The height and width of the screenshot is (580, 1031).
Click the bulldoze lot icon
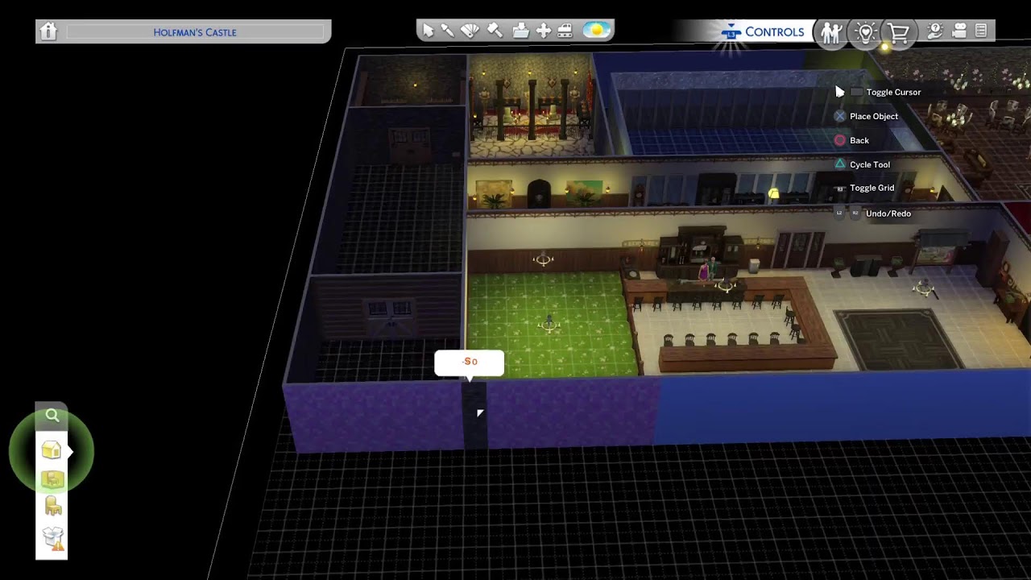point(565,31)
